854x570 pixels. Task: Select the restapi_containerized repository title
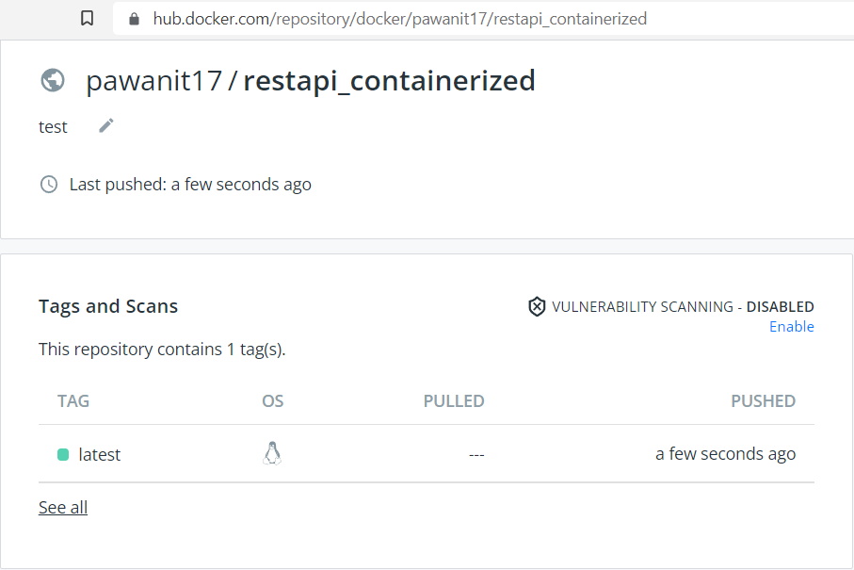coord(388,80)
